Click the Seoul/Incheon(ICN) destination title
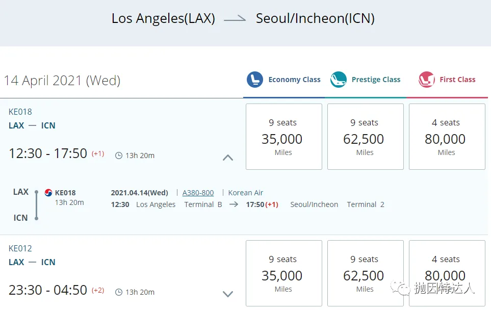The height and width of the screenshot is (310, 491). pyautogui.click(x=315, y=18)
